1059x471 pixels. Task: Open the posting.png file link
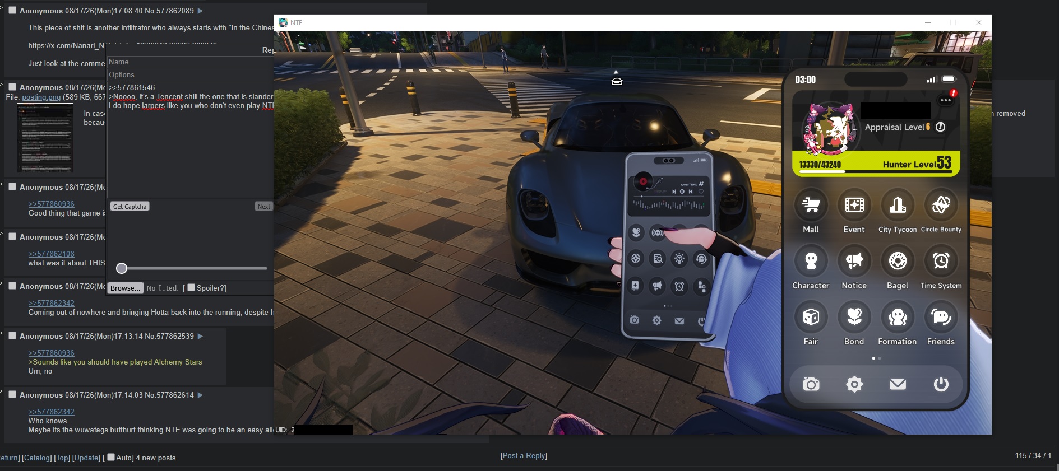click(x=41, y=97)
